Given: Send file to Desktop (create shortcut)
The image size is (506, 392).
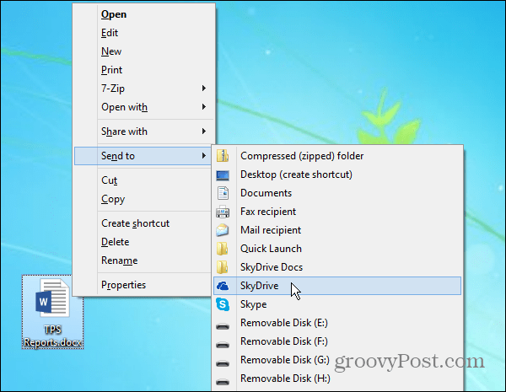Looking at the screenshot, I should pyautogui.click(x=337, y=175).
